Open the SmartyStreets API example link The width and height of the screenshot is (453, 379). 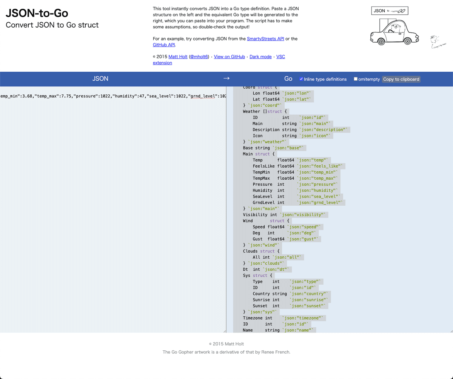coord(265,39)
